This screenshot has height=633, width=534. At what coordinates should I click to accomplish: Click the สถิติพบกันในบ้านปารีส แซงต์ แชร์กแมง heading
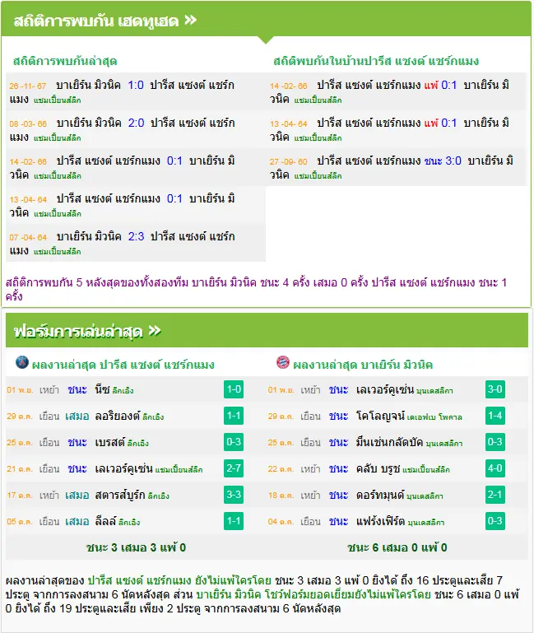pyautogui.click(x=376, y=61)
